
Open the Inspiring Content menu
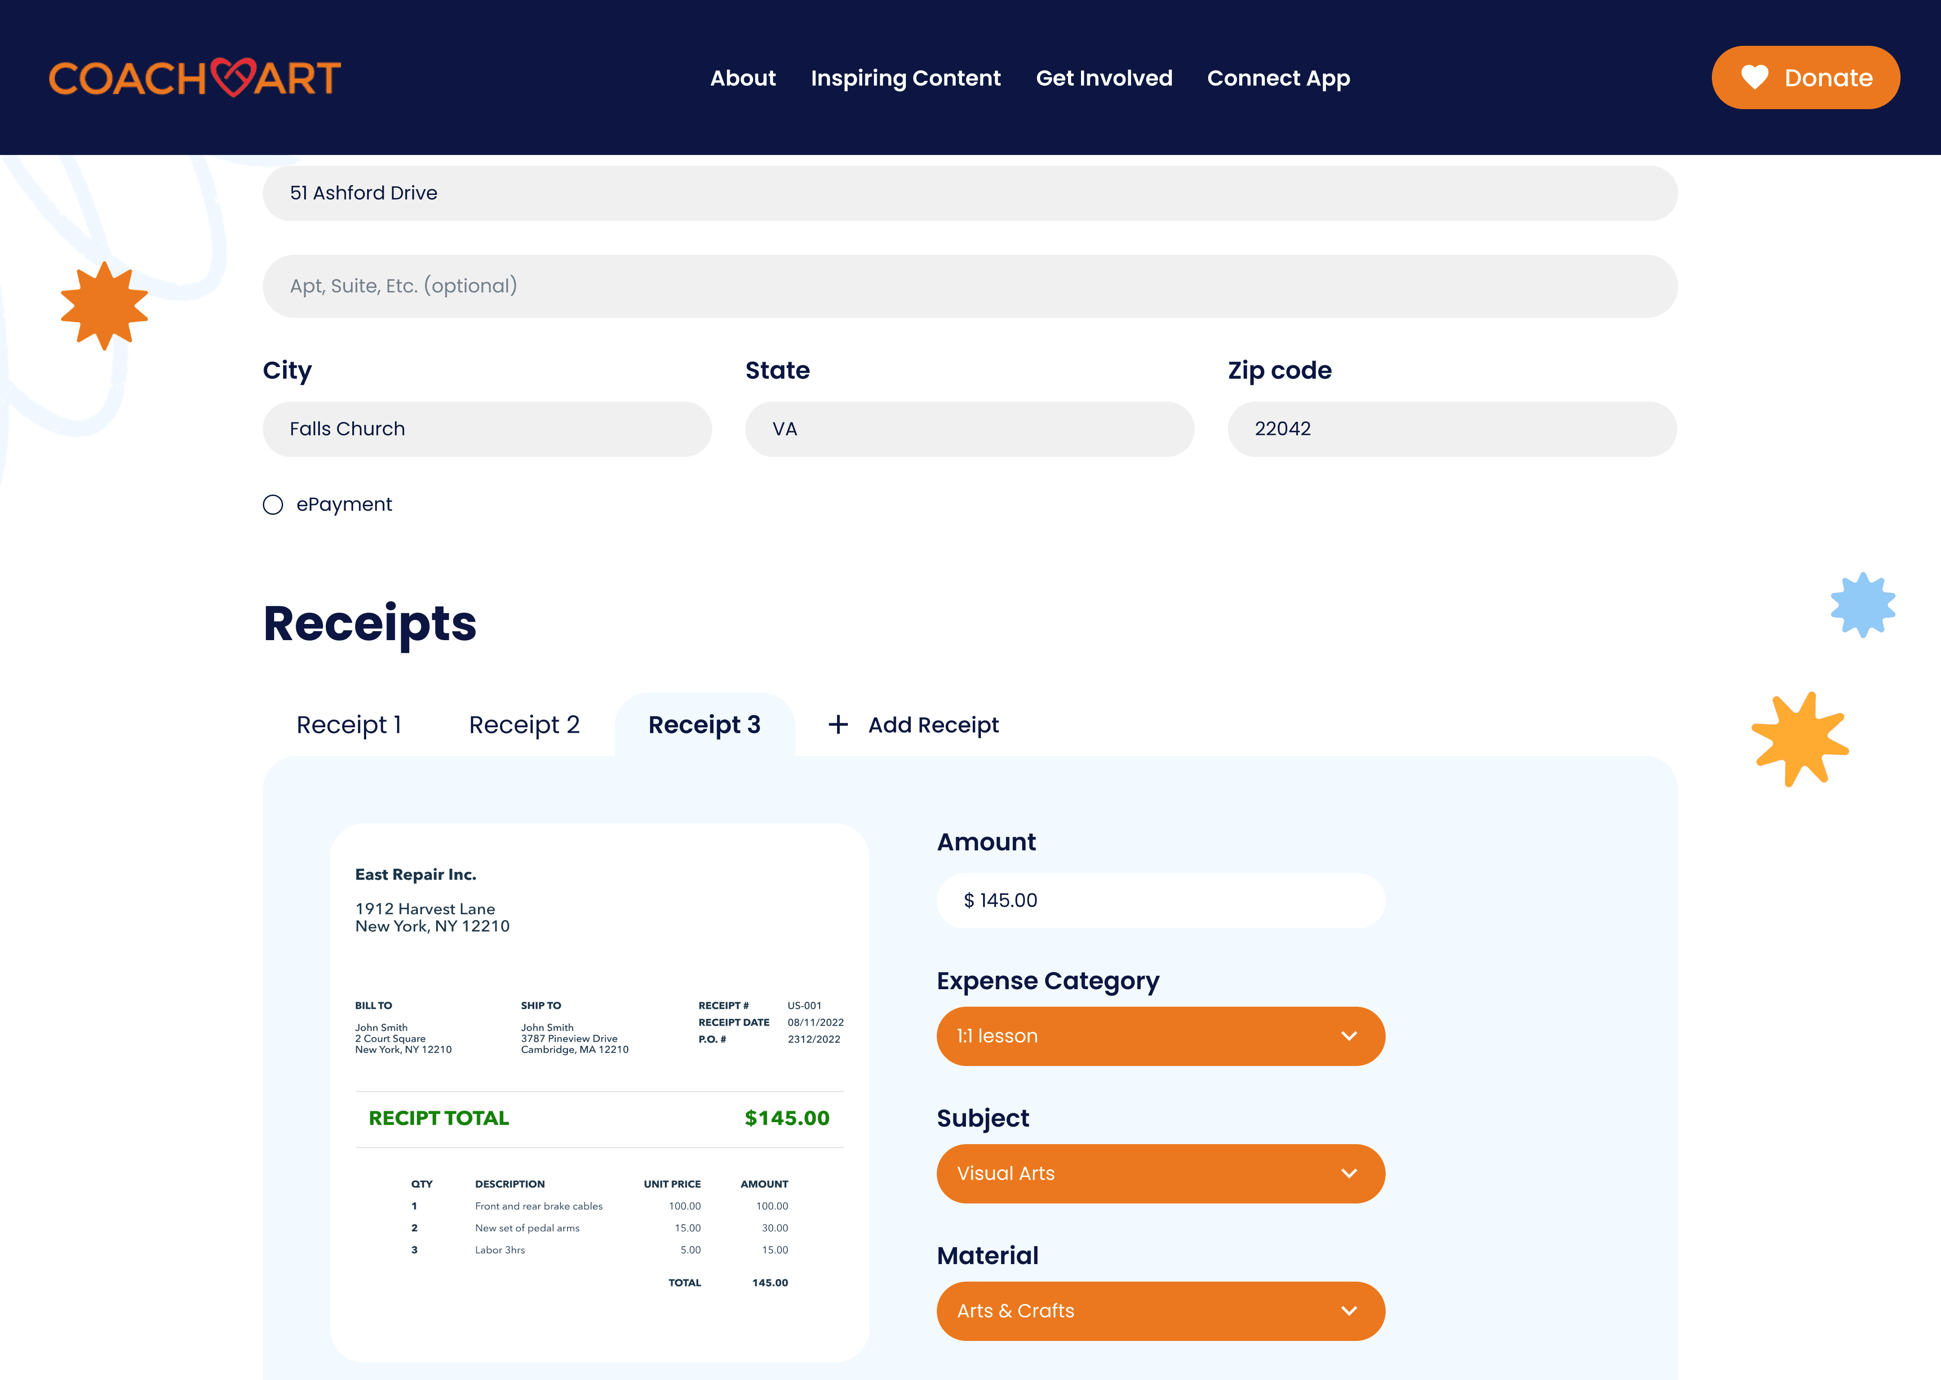(905, 78)
